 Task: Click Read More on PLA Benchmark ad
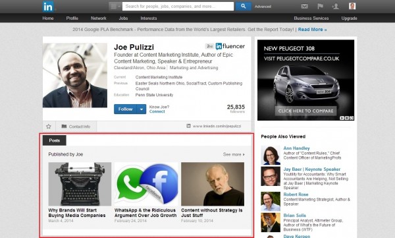(x=312, y=30)
